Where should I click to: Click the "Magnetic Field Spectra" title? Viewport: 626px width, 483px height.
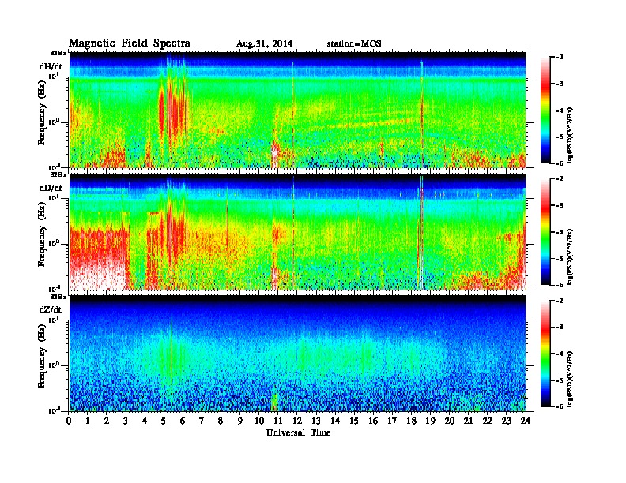[x=130, y=43]
